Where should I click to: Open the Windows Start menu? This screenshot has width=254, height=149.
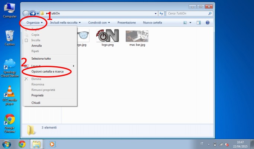7,144
